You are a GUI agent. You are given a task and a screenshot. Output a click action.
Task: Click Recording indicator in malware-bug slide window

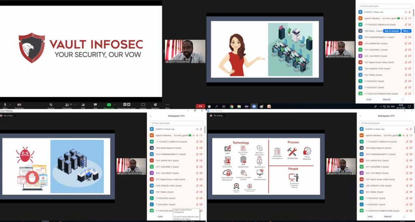[x=8, y=116]
